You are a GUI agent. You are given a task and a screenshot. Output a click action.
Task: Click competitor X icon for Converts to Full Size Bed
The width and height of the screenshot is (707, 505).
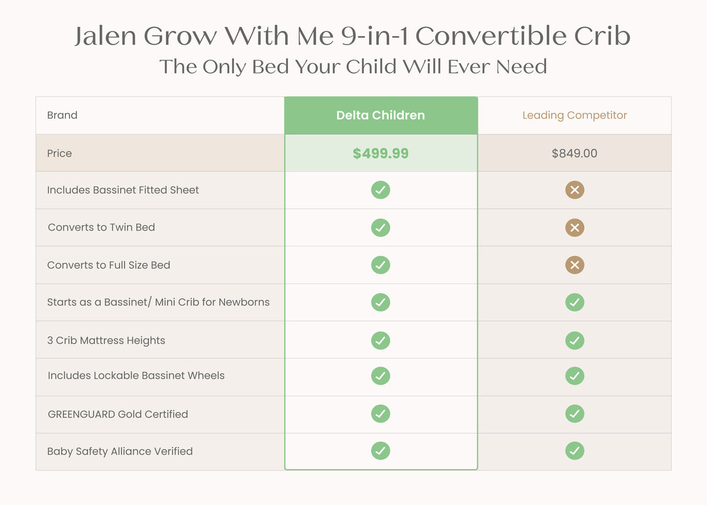pyautogui.click(x=575, y=265)
